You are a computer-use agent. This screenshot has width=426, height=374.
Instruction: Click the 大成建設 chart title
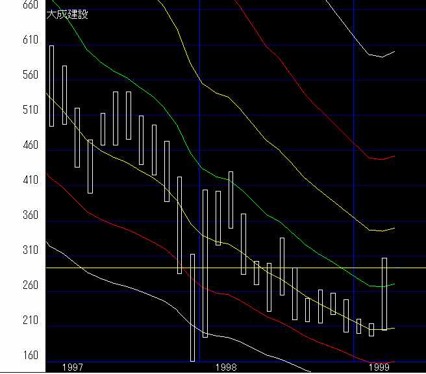(68, 14)
